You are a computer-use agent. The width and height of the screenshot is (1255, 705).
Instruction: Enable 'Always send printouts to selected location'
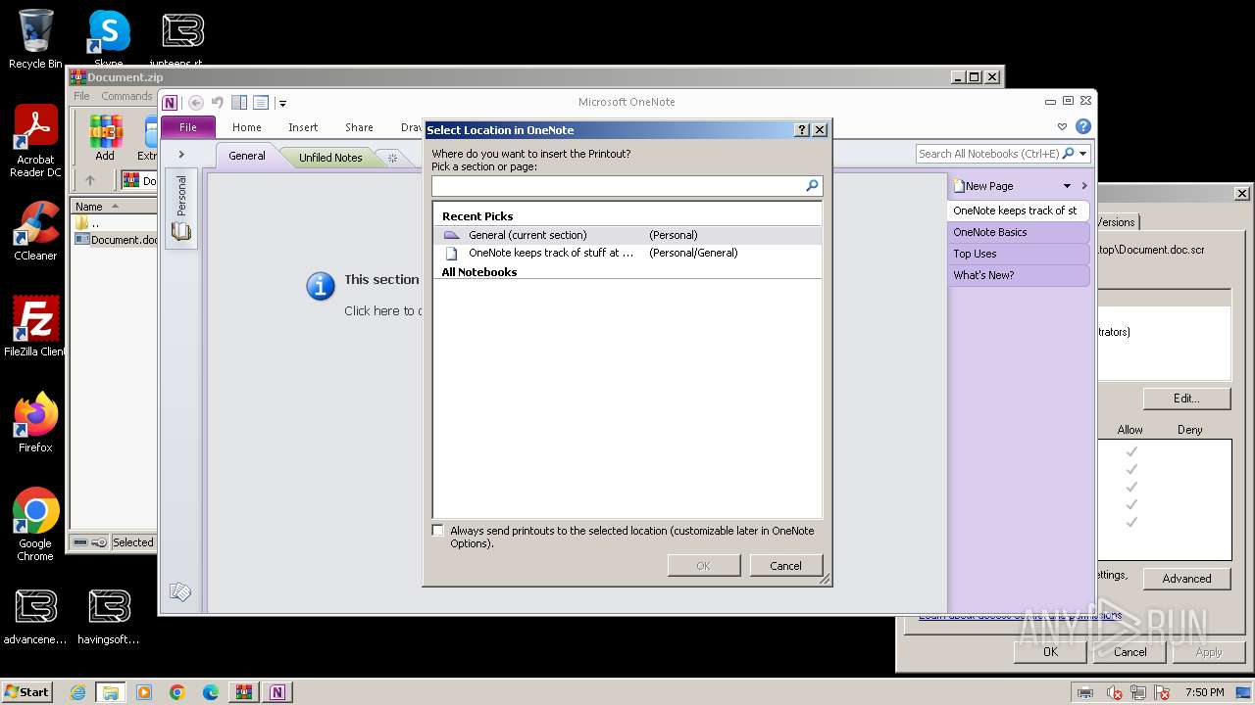(438, 531)
